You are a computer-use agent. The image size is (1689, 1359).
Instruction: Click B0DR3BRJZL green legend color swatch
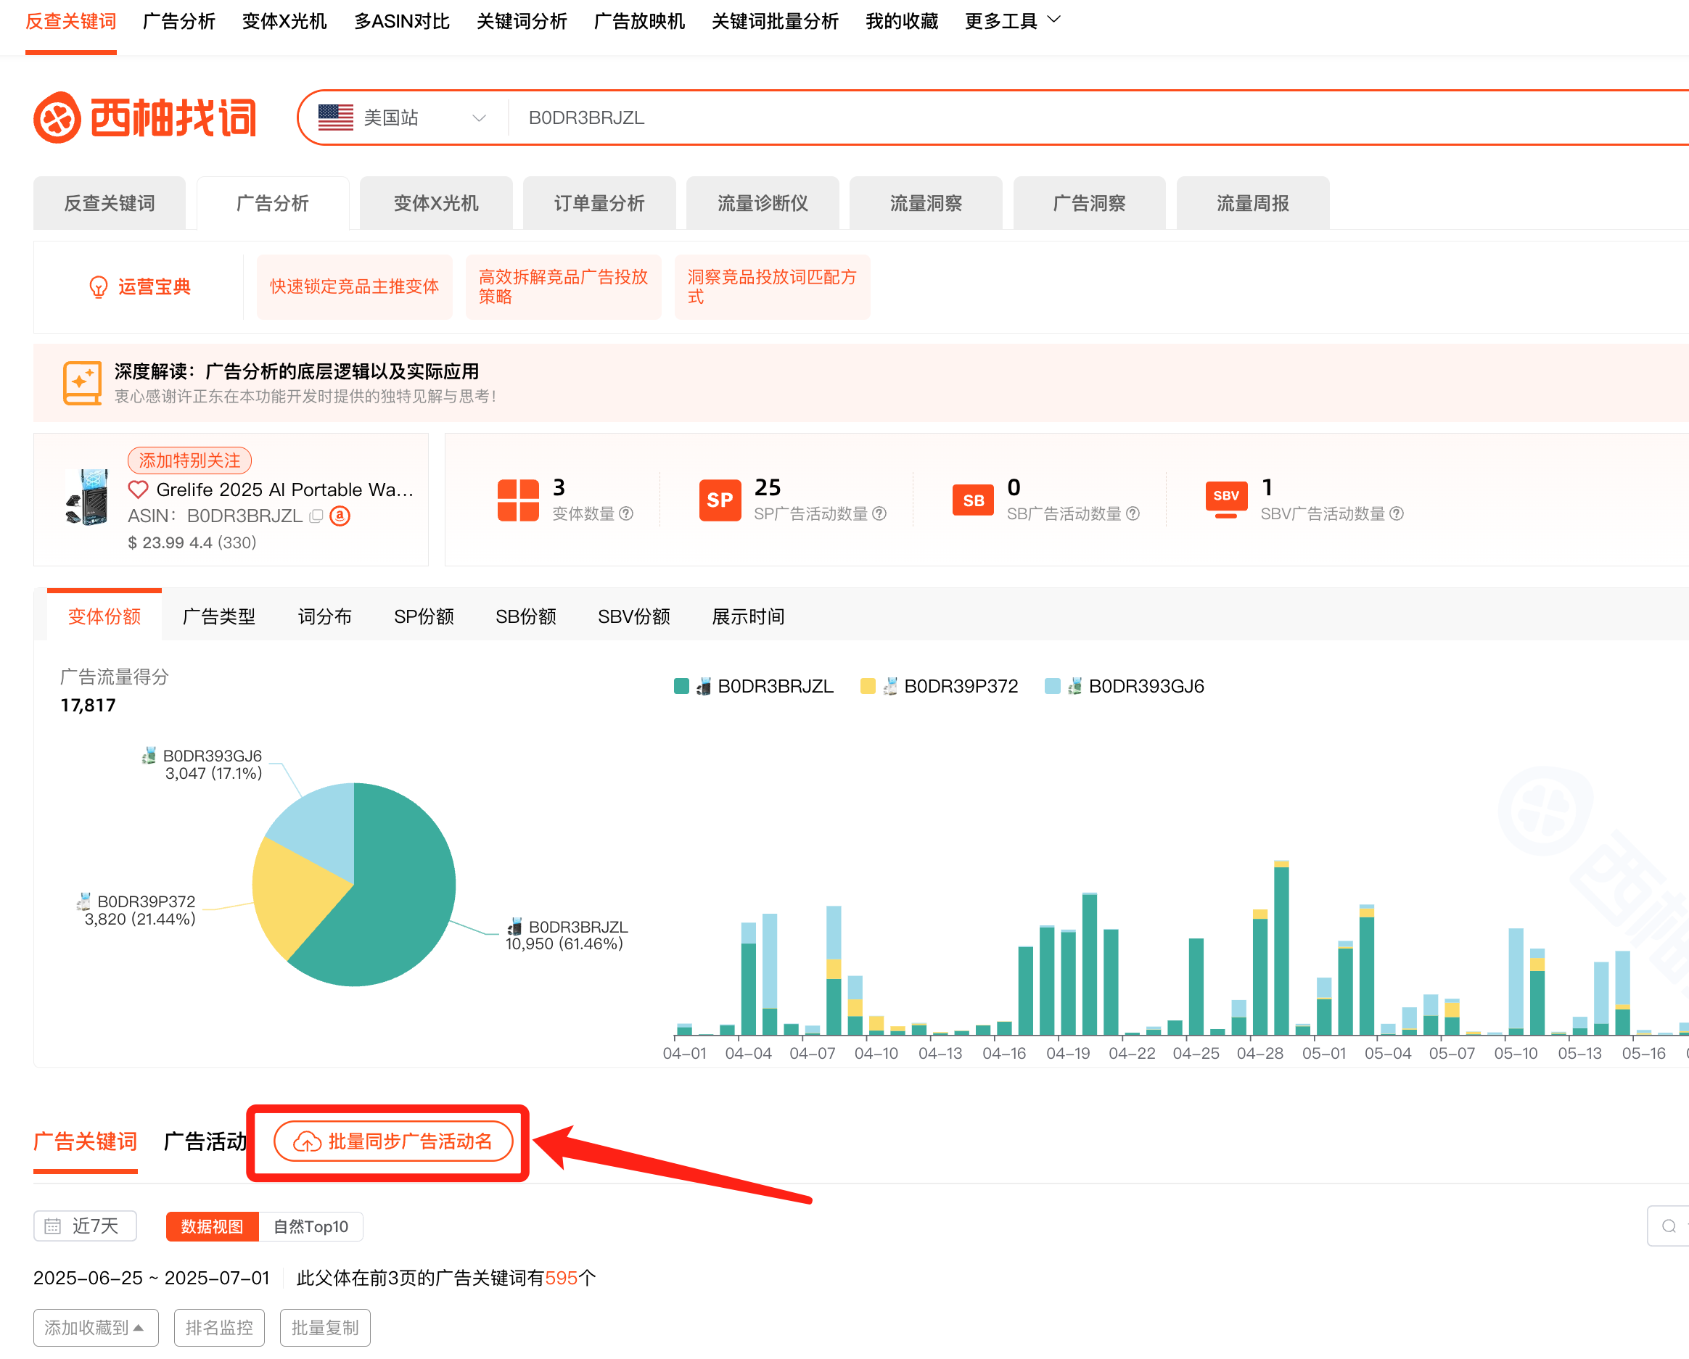[681, 686]
